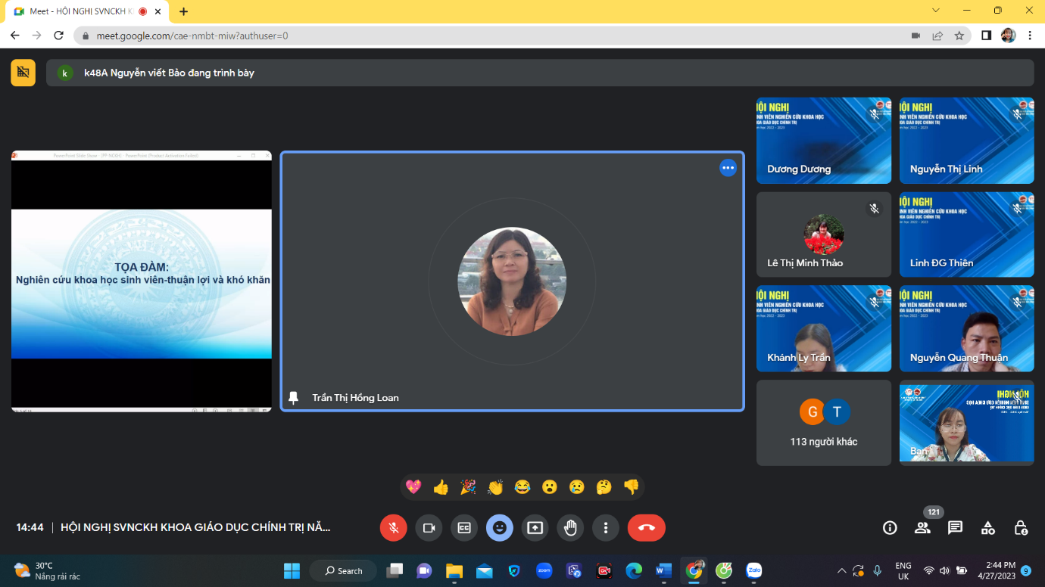Select Khánh Ly Trần participant tile
Screen dimensions: 1045x587
click(x=824, y=328)
